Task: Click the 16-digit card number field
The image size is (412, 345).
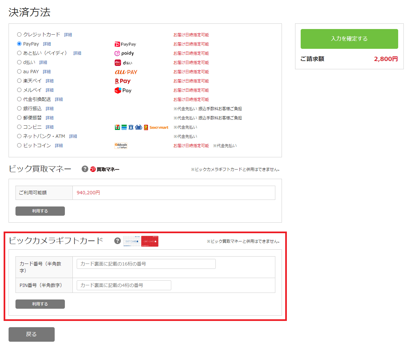Action: point(146,264)
